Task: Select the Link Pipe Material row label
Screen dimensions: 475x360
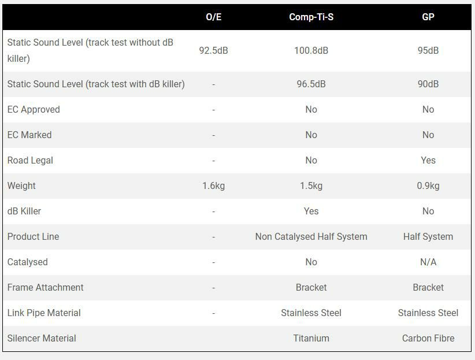Action: tap(44, 313)
